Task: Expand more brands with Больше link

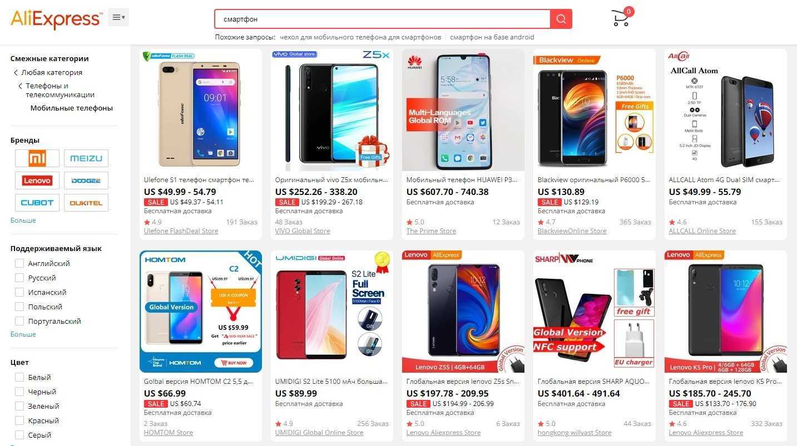Action: (23, 221)
